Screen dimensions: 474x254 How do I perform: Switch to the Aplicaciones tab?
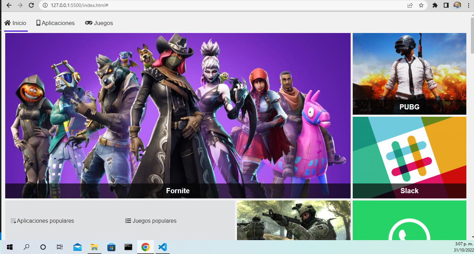click(x=56, y=23)
